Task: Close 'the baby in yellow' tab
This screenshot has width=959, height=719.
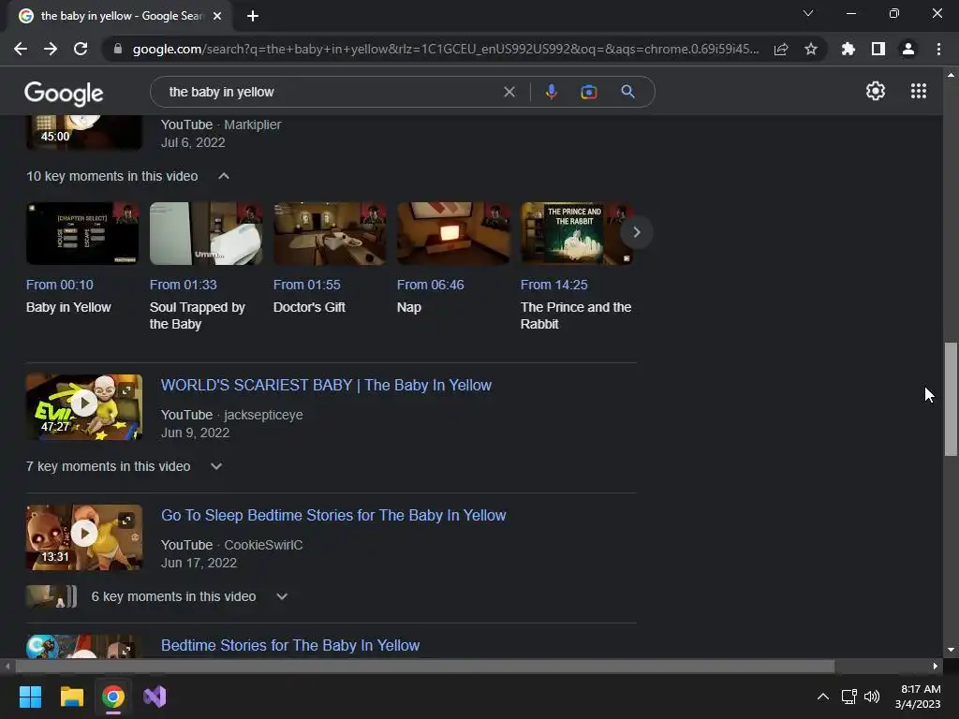Action: point(217,16)
